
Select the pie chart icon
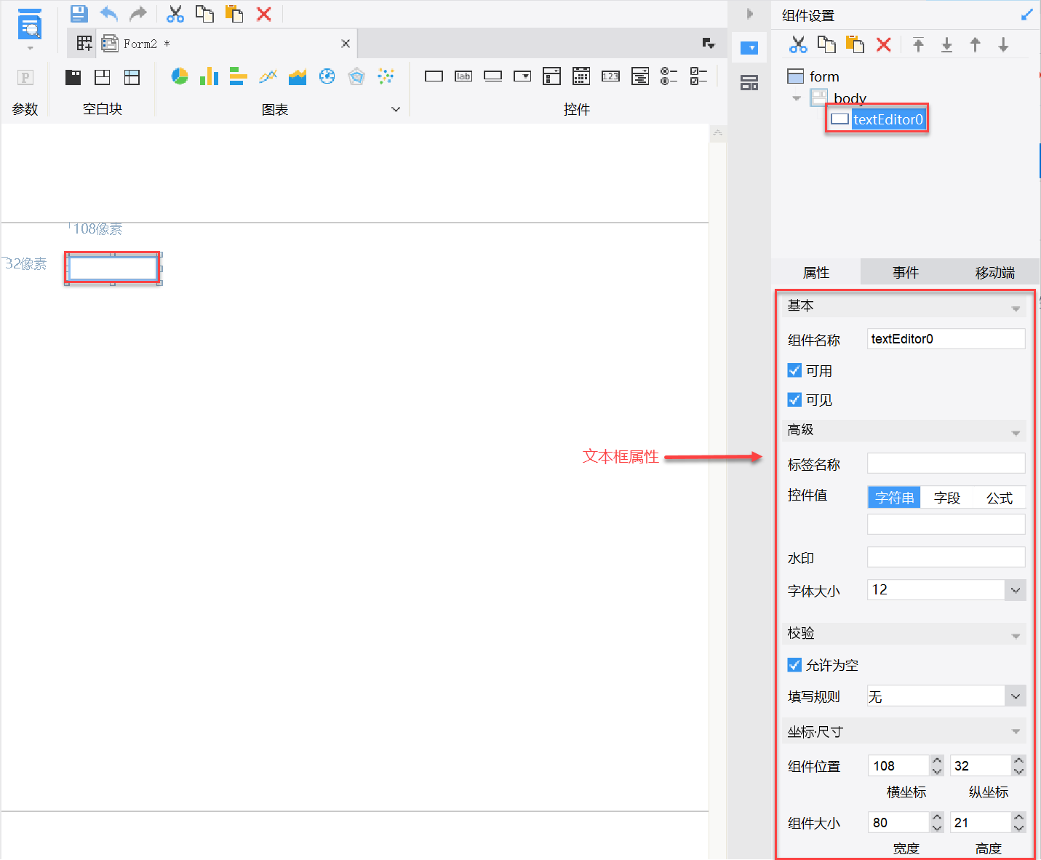coord(180,76)
